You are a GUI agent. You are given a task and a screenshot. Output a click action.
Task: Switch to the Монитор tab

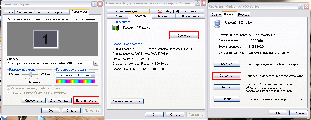coord(164,16)
